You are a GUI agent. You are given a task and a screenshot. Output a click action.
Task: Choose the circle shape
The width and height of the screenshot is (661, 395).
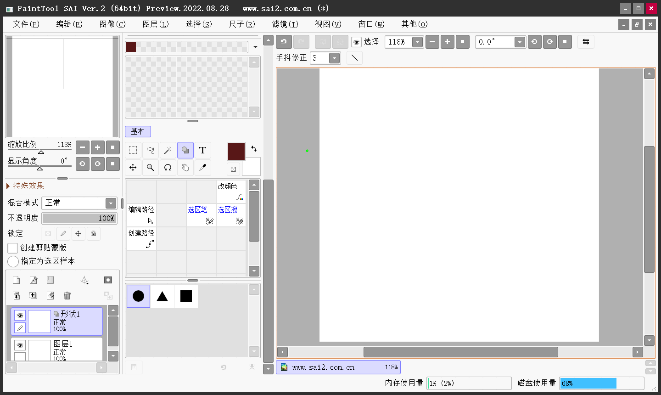pyautogui.click(x=138, y=296)
